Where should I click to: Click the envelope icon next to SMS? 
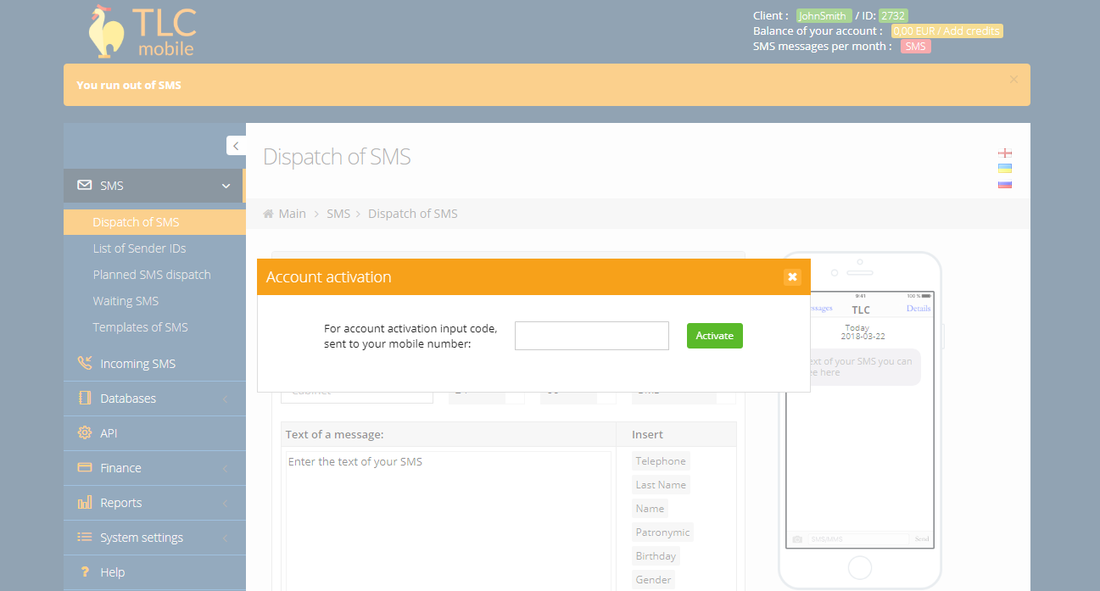tap(85, 185)
